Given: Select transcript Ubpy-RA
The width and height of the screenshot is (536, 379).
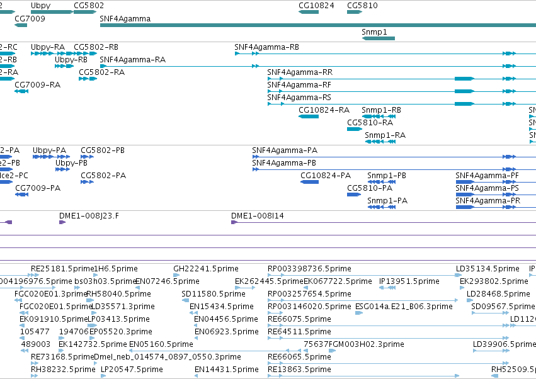Looking at the screenshot, I should click(x=52, y=54).
